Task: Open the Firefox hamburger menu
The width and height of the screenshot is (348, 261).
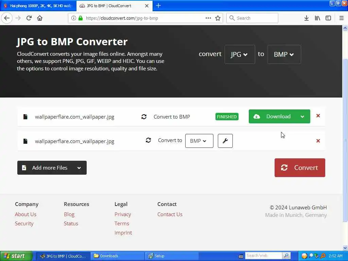Action: point(342,18)
